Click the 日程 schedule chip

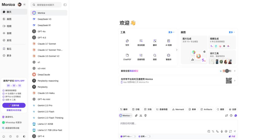pos(136,109)
